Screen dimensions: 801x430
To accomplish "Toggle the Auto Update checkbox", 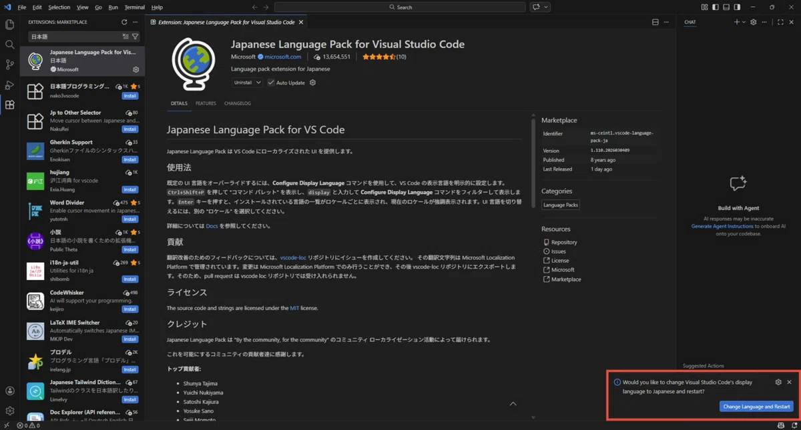I will pos(271,83).
